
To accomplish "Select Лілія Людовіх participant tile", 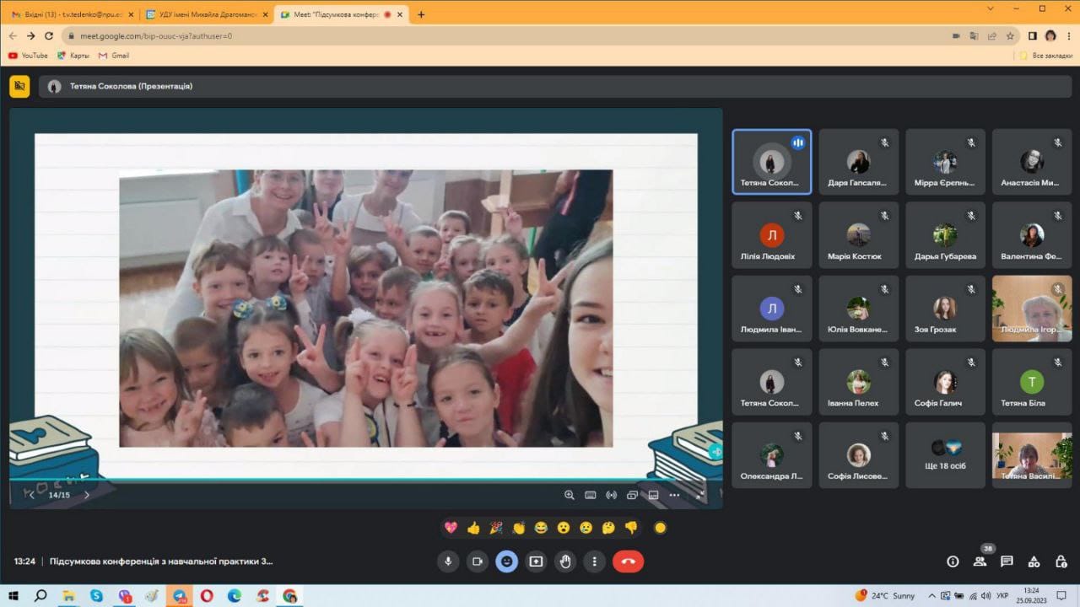I will pos(772,235).
